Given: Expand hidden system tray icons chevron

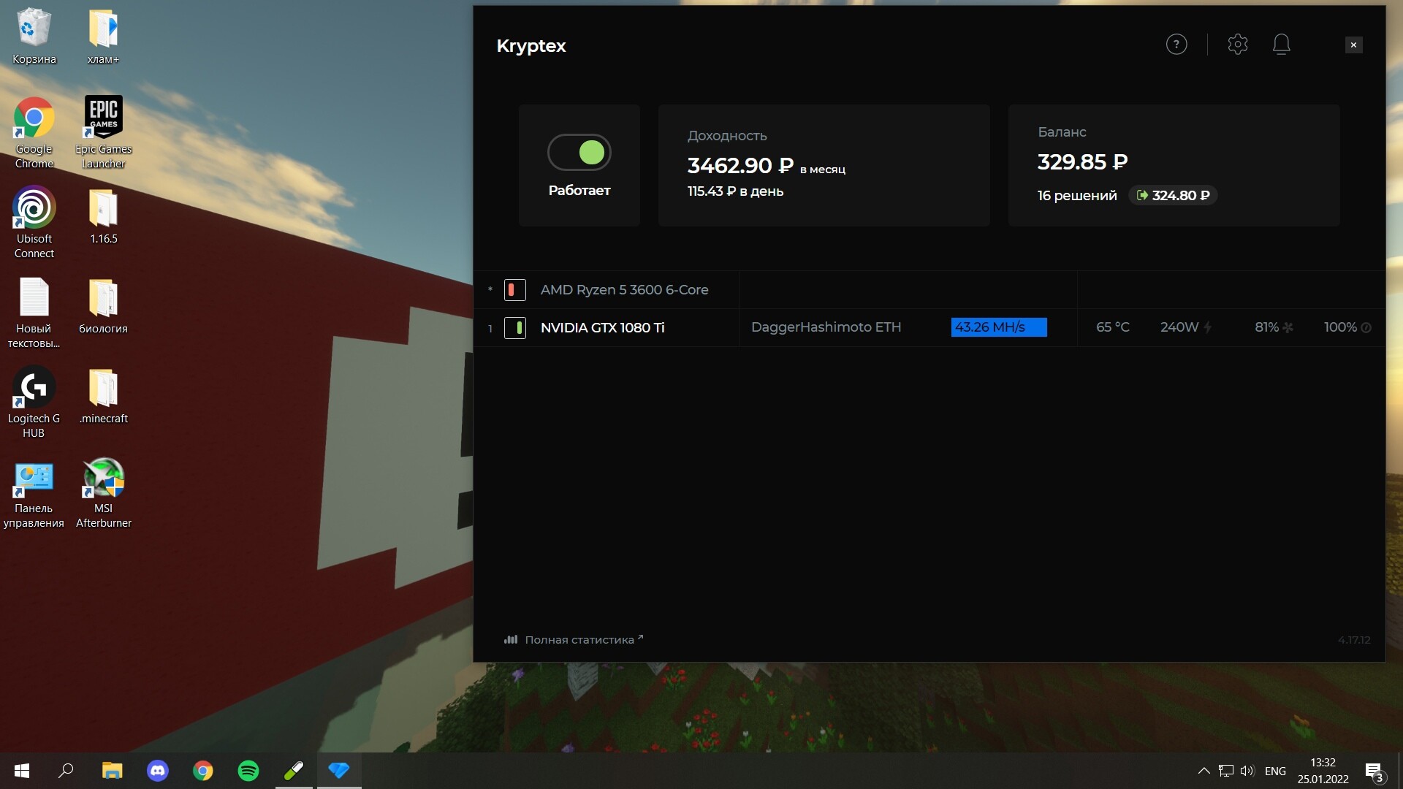Looking at the screenshot, I should click(1204, 771).
